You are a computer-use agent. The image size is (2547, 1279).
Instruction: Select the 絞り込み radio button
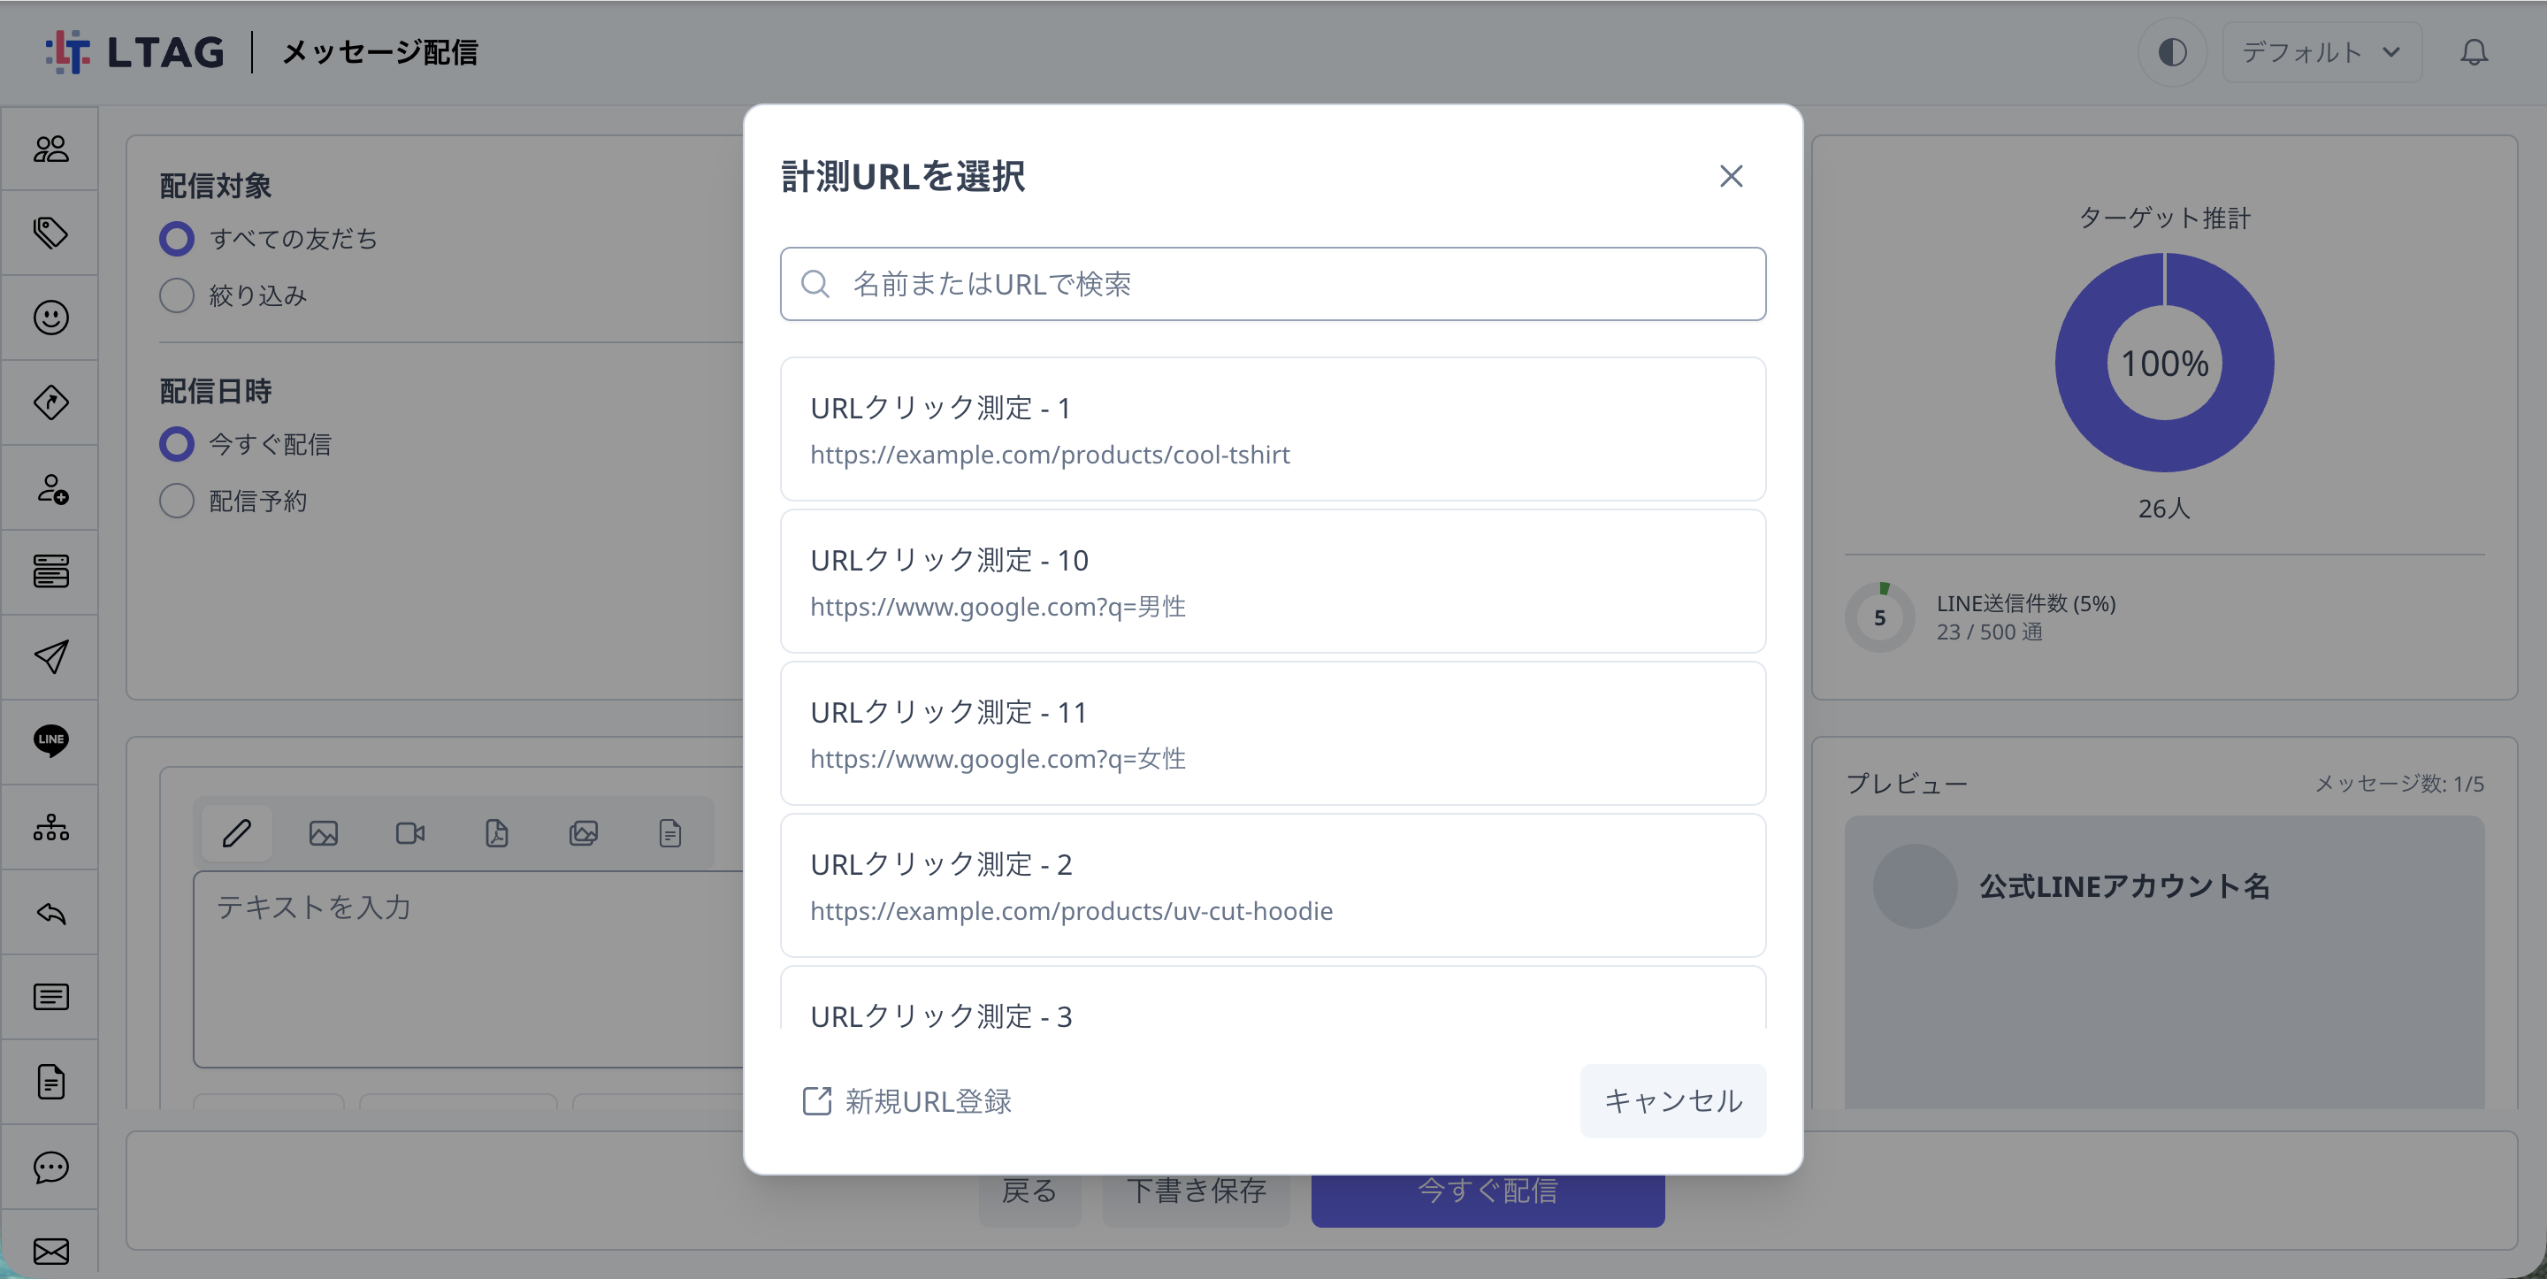pos(177,295)
